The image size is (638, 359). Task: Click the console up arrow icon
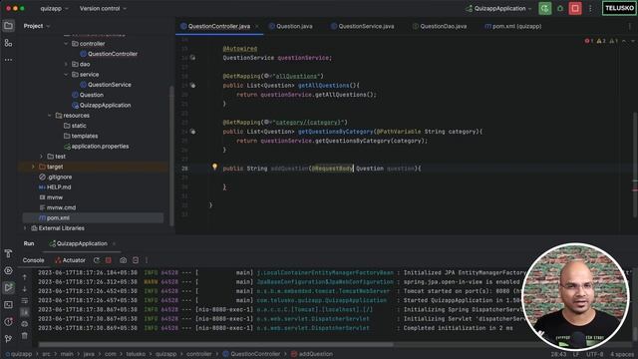tap(24, 277)
